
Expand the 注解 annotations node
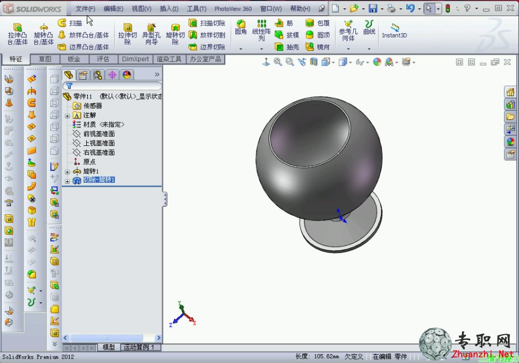[x=67, y=116]
